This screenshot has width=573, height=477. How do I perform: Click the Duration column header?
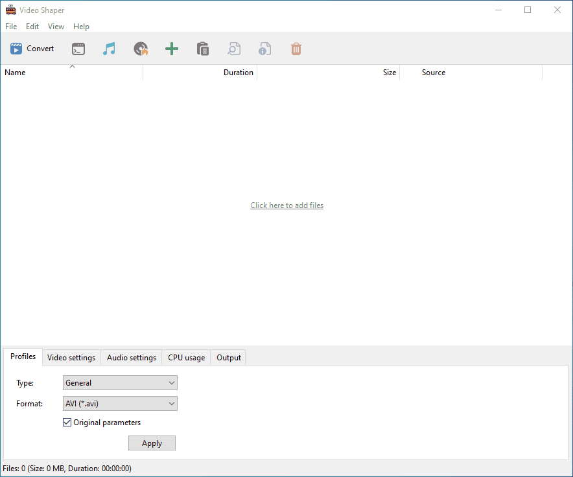tap(200, 73)
